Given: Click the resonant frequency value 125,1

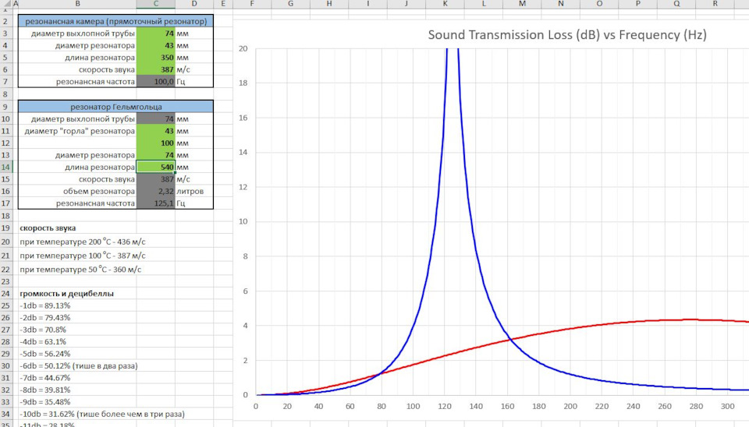Looking at the screenshot, I should click(x=156, y=203).
